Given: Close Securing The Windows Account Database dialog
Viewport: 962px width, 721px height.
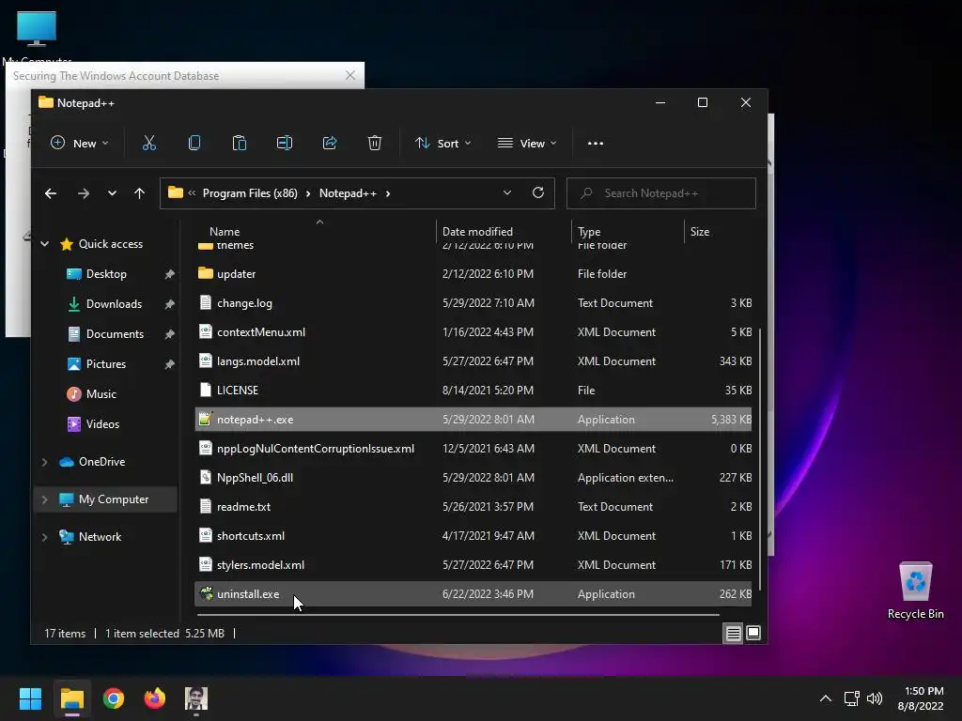Looking at the screenshot, I should [350, 75].
